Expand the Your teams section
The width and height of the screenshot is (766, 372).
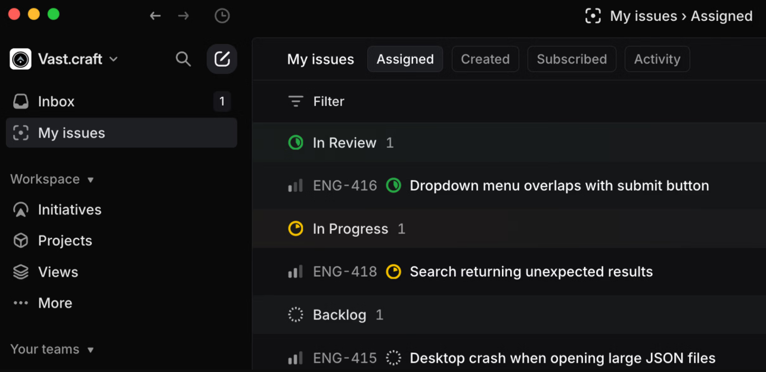pos(91,349)
